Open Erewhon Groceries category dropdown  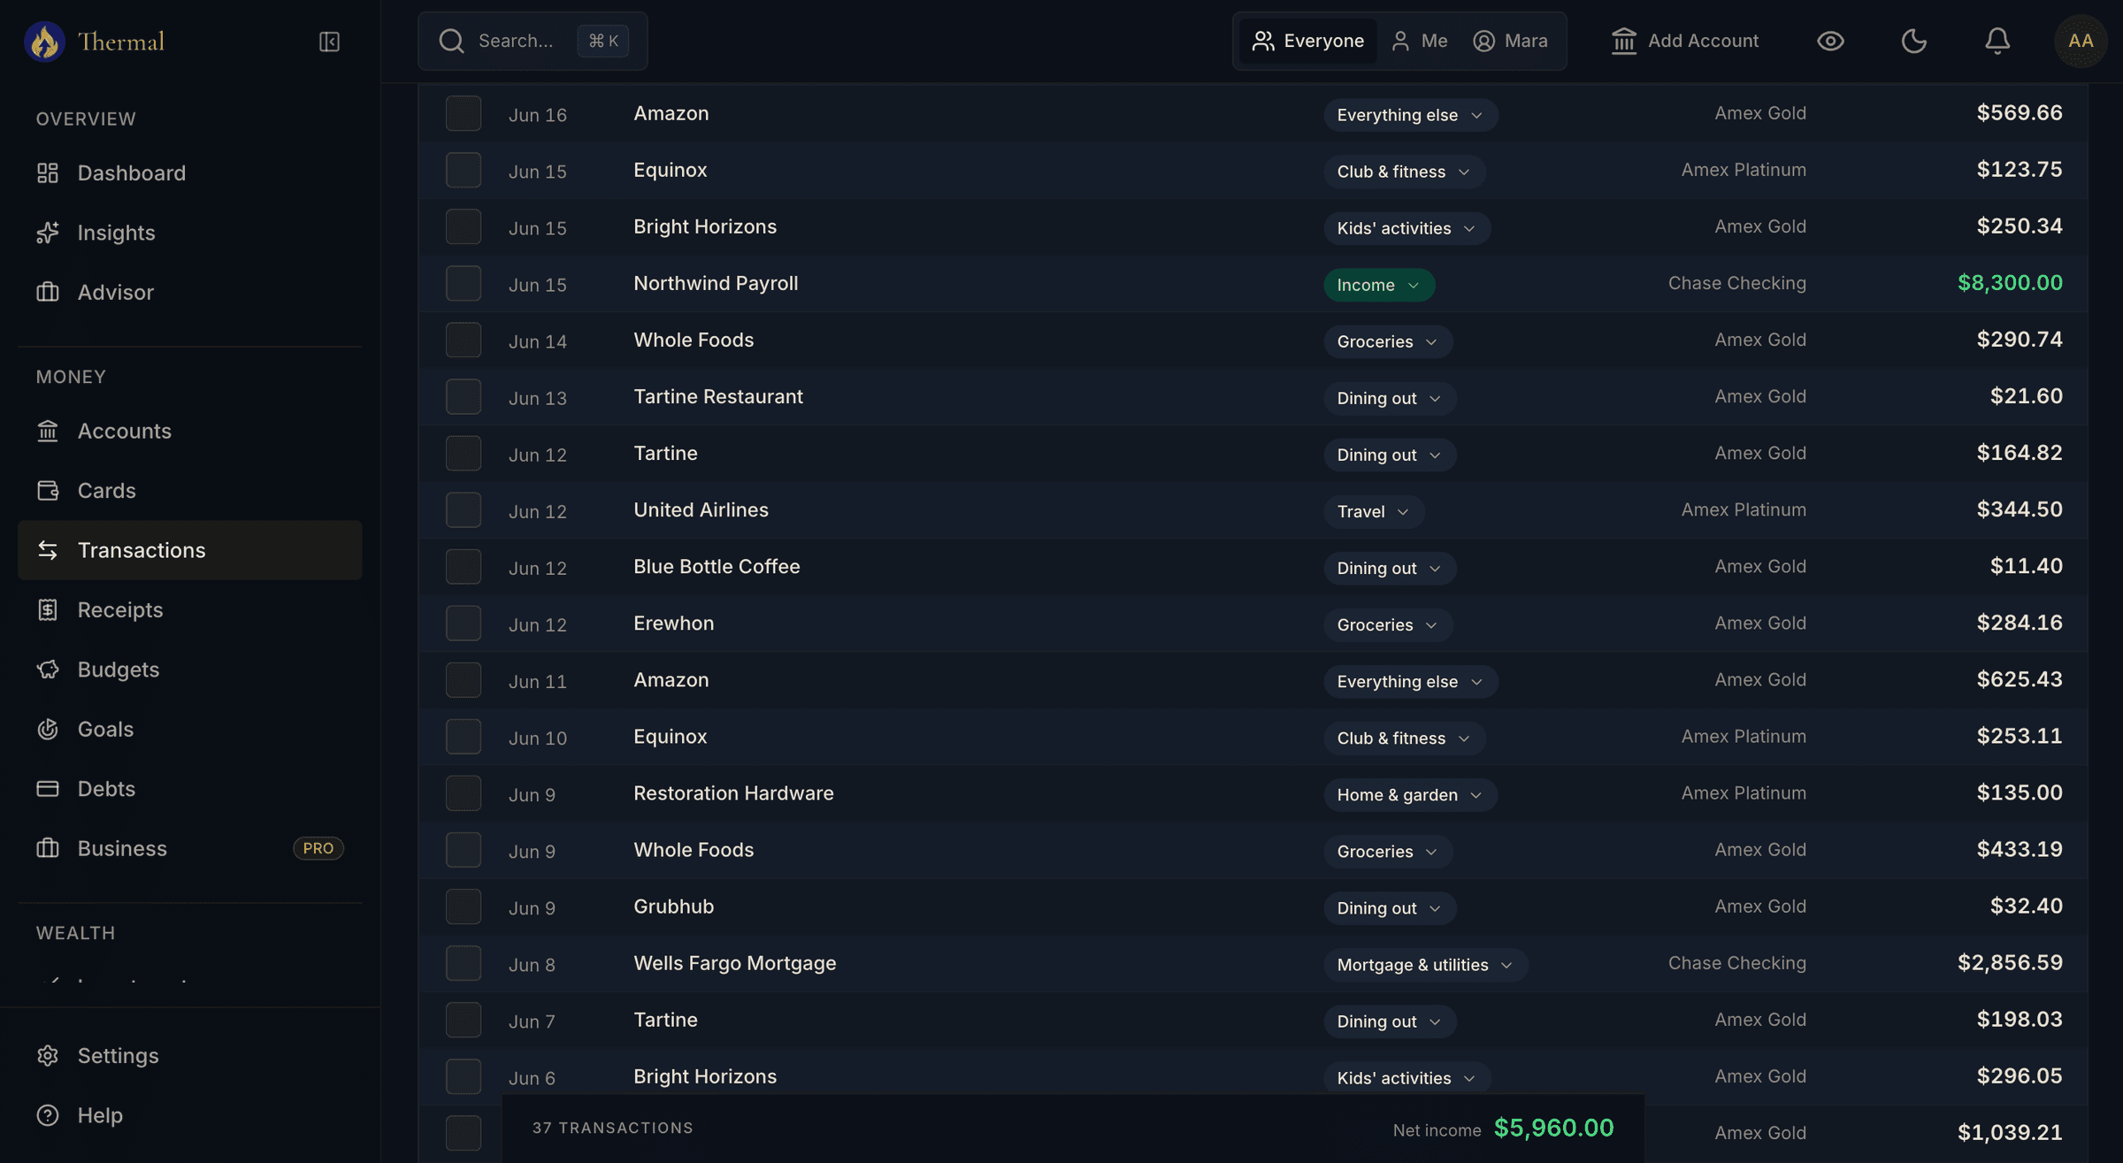(x=1388, y=624)
